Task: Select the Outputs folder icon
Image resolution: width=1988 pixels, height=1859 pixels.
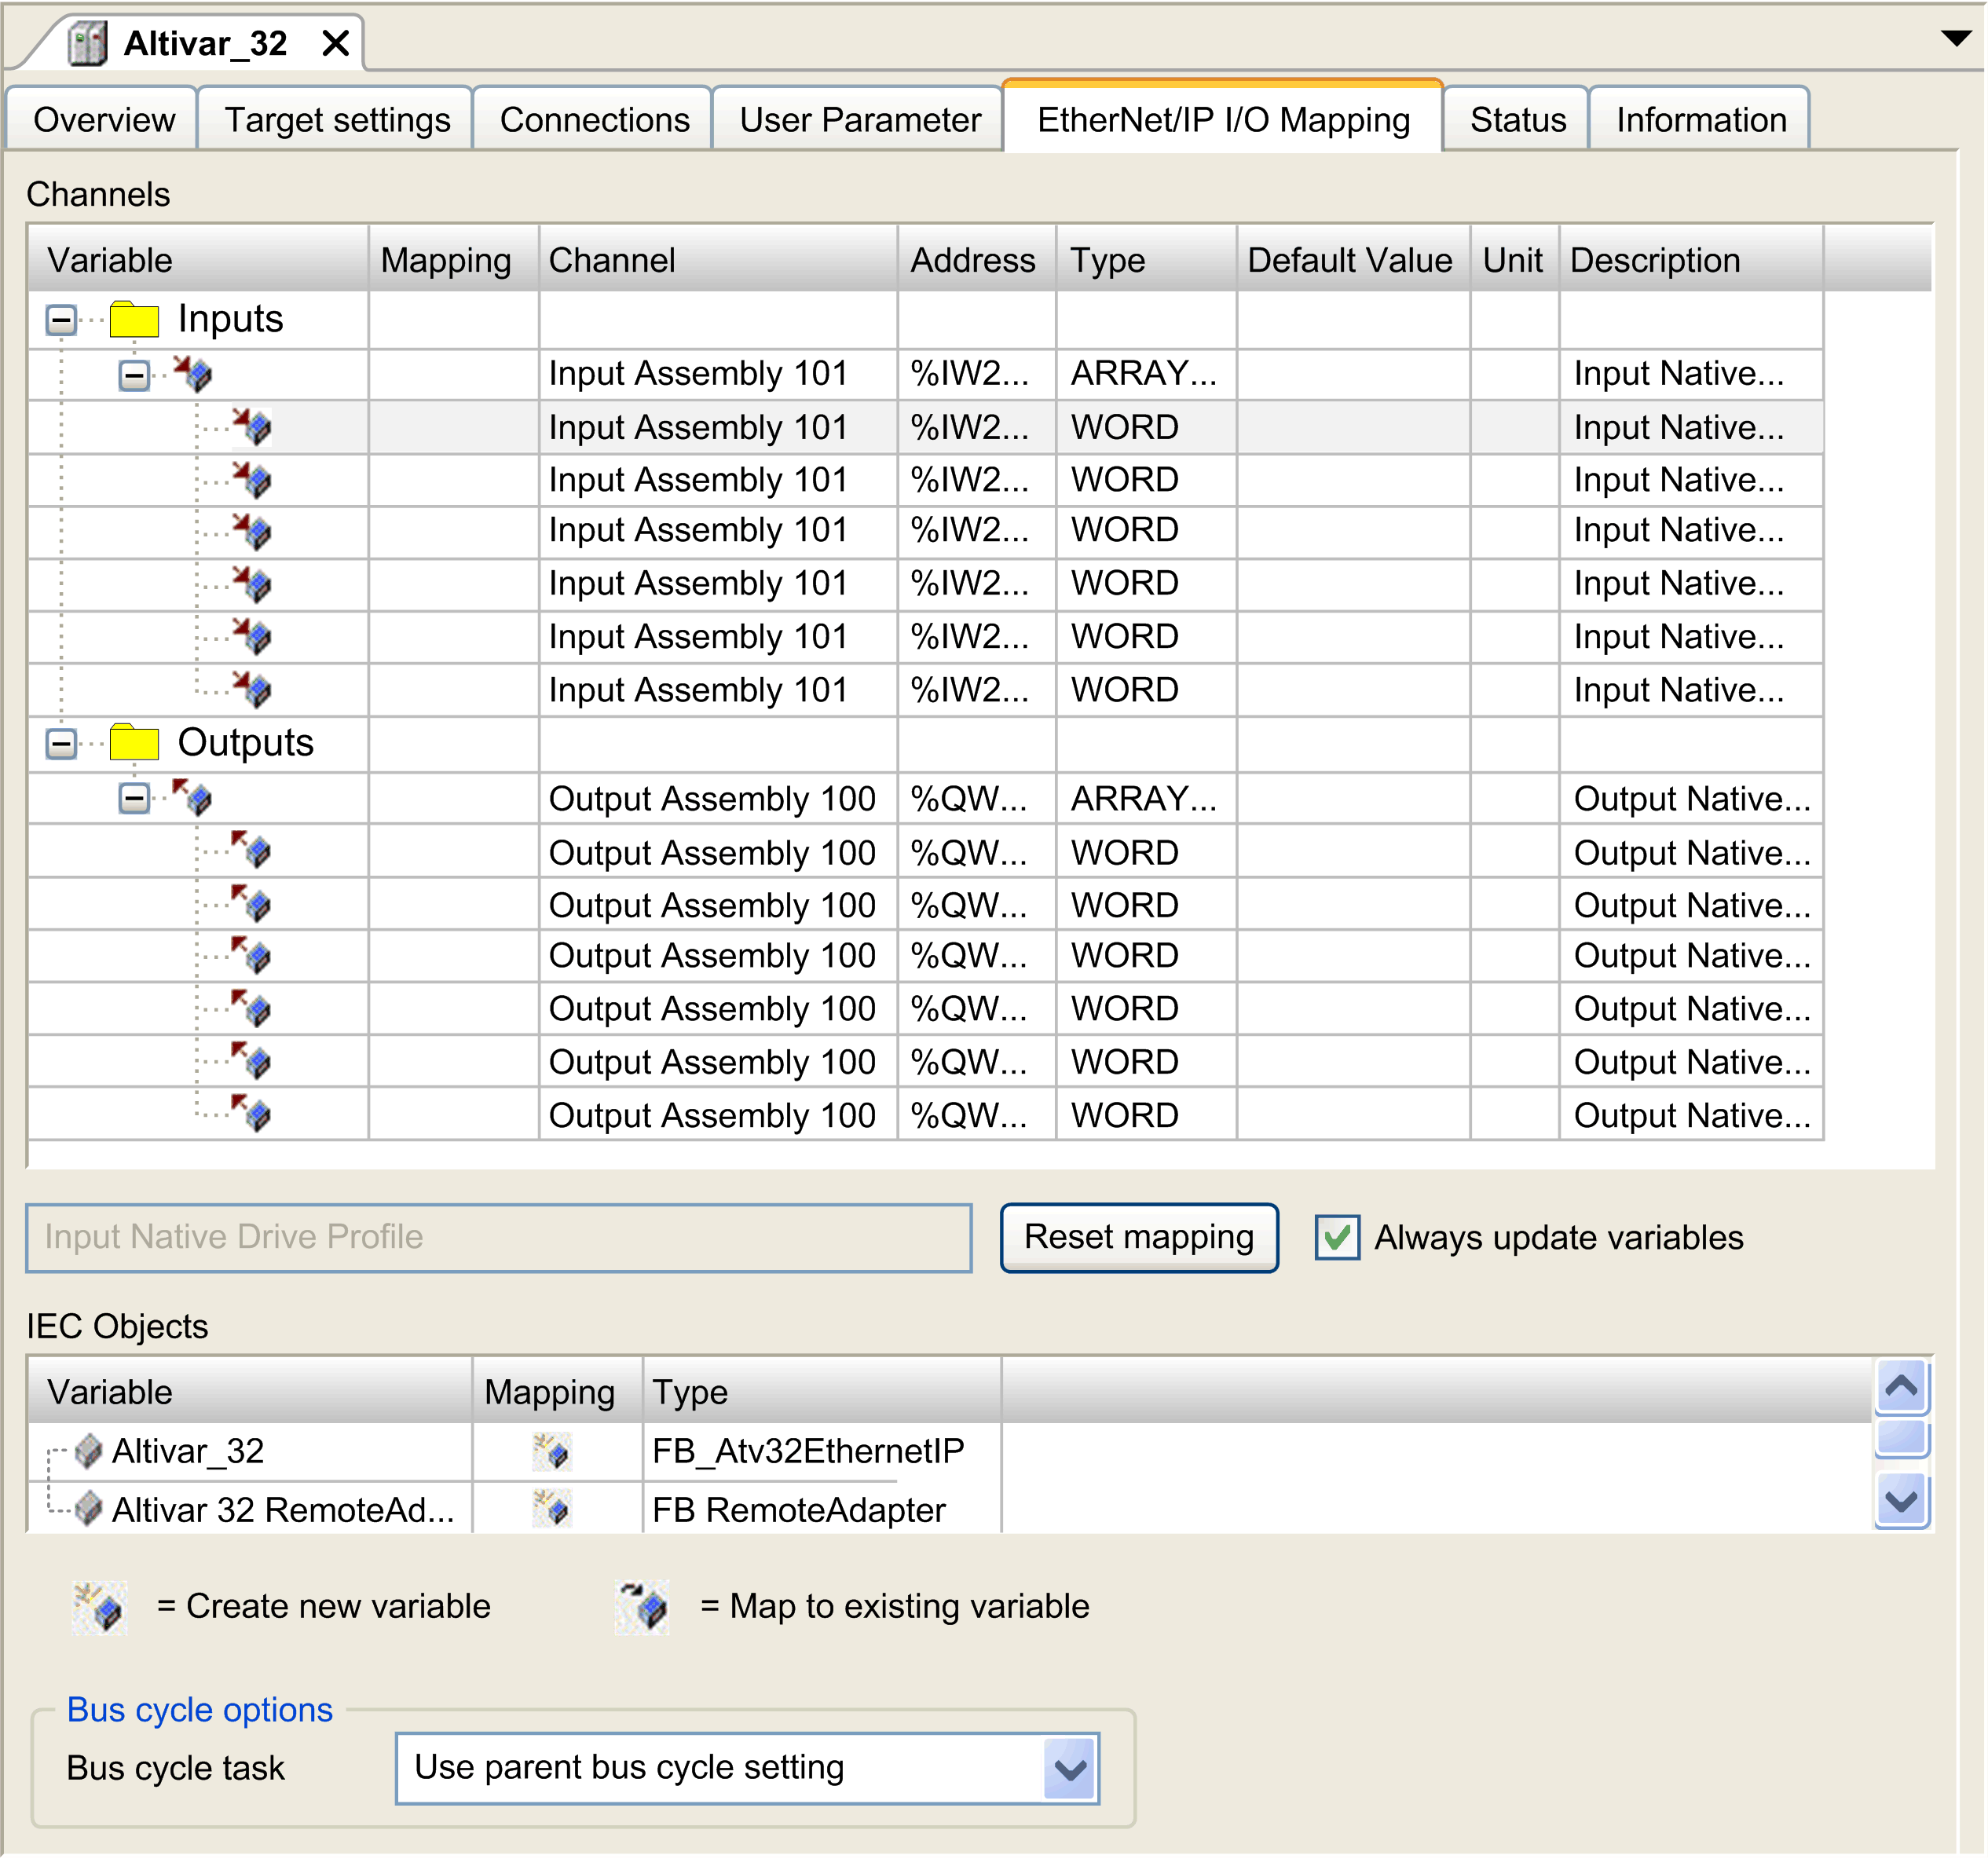Action: 136,742
